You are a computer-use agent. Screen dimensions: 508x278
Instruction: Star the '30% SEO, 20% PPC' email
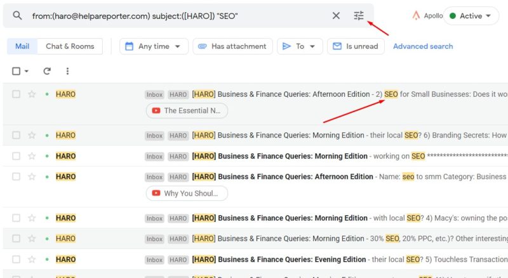coord(32,239)
